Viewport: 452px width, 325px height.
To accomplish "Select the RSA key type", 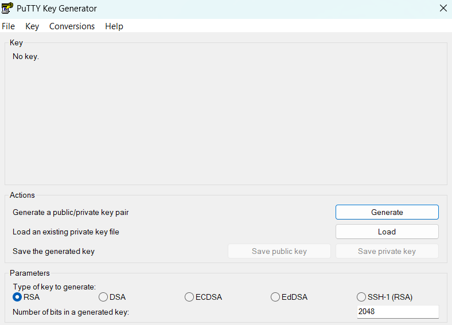I will pos(17,297).
